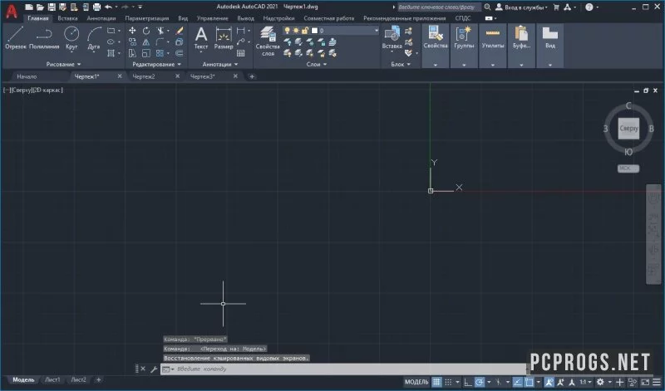
Task: Select the Круг circle tool
Action: [71, 37]
